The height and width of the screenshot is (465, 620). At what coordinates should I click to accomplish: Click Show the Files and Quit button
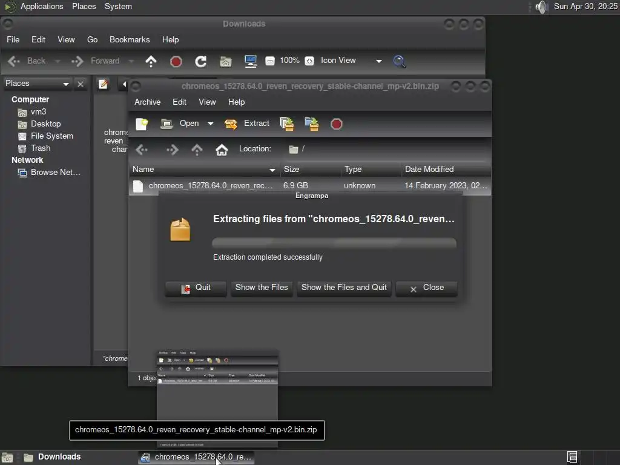[x=344, y=288]
